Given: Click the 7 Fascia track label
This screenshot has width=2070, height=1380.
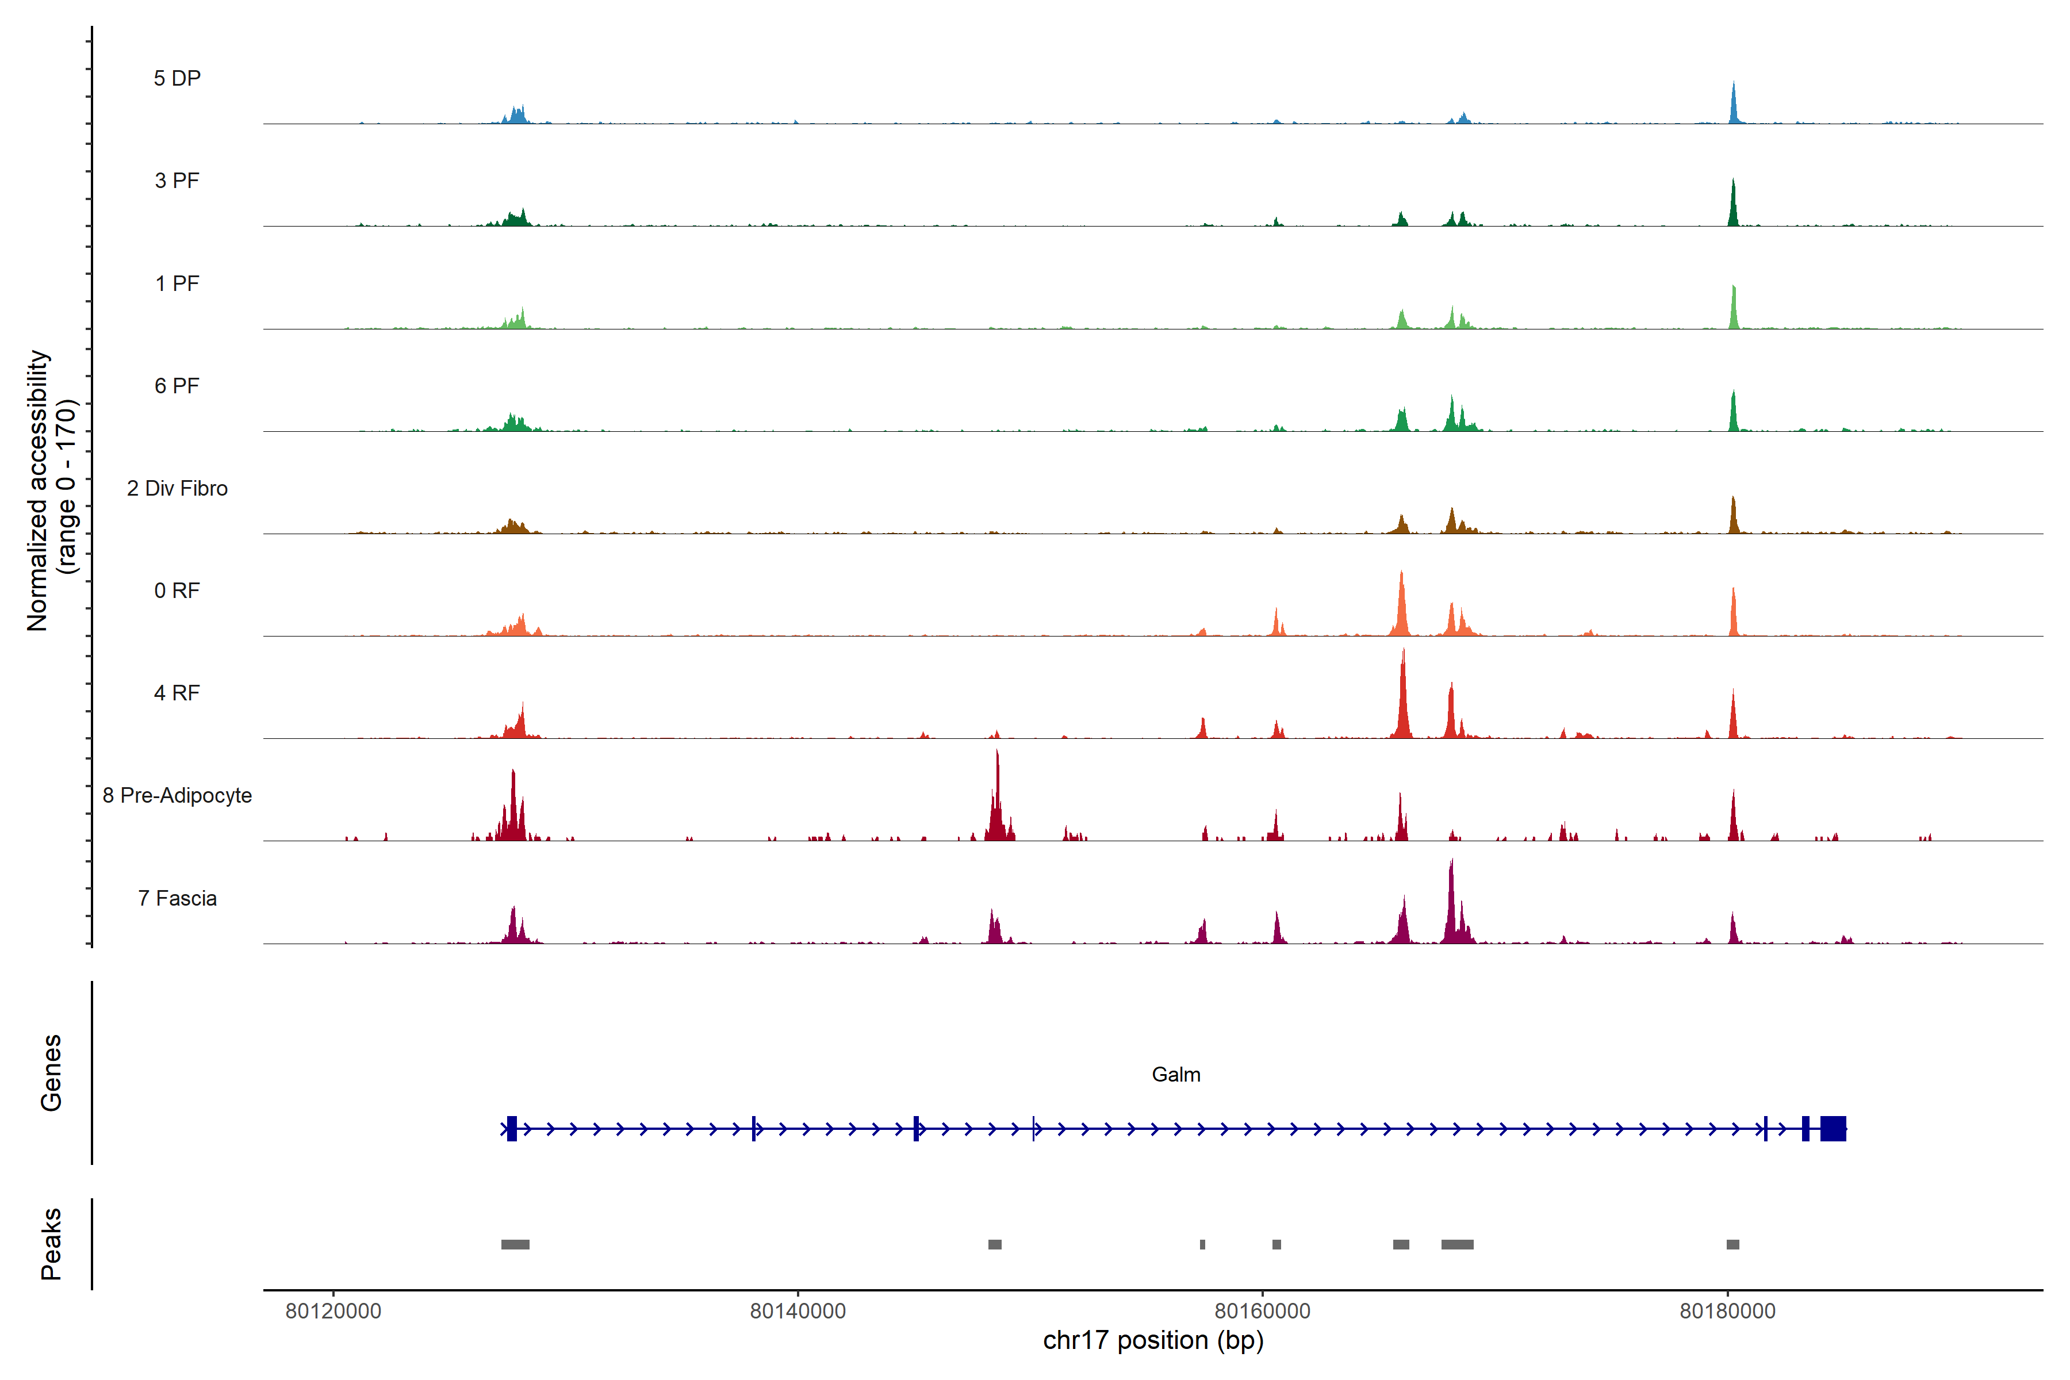Looking at the screenshot, I should point(177,898).
